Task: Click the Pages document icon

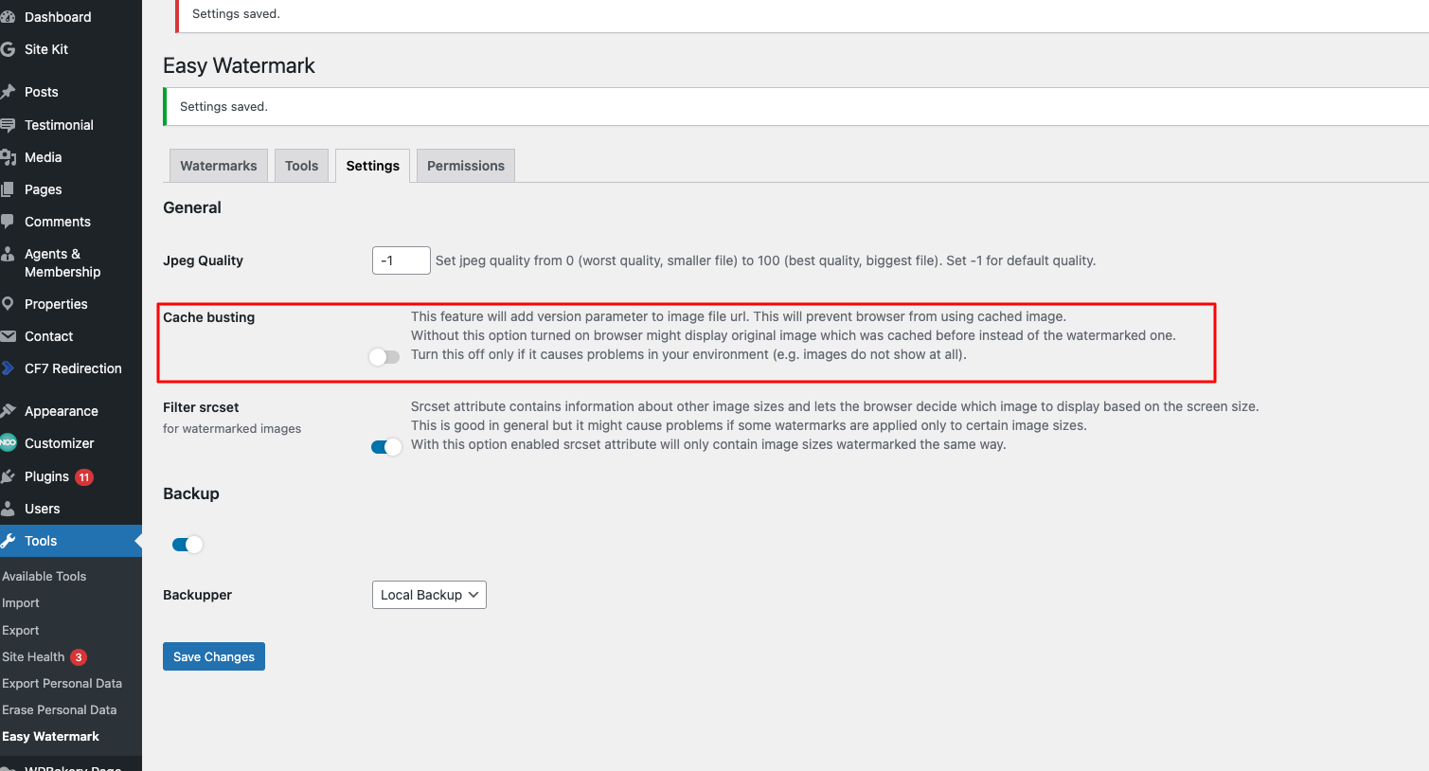Action: (x=8, y=189)
